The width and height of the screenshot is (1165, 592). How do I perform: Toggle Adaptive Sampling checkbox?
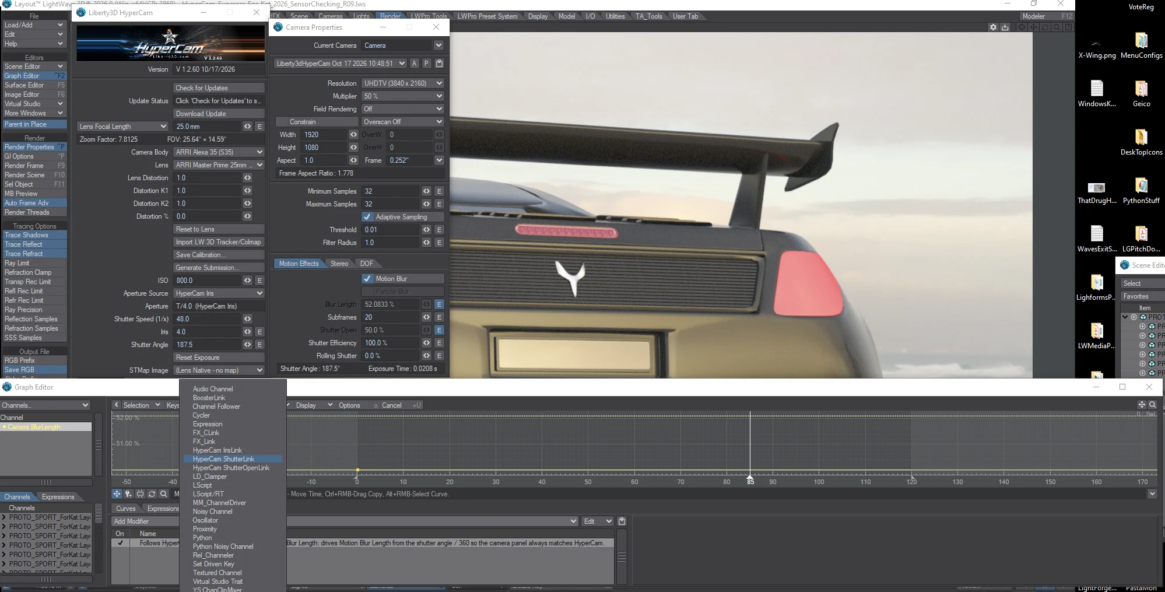[367, 217]
